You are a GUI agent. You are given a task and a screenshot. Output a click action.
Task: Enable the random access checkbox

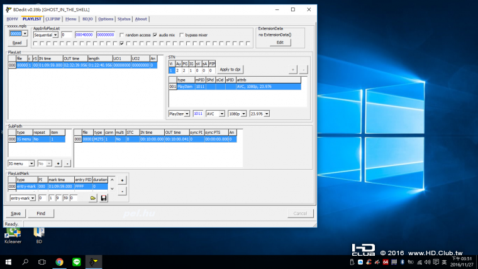coord(122,35)
